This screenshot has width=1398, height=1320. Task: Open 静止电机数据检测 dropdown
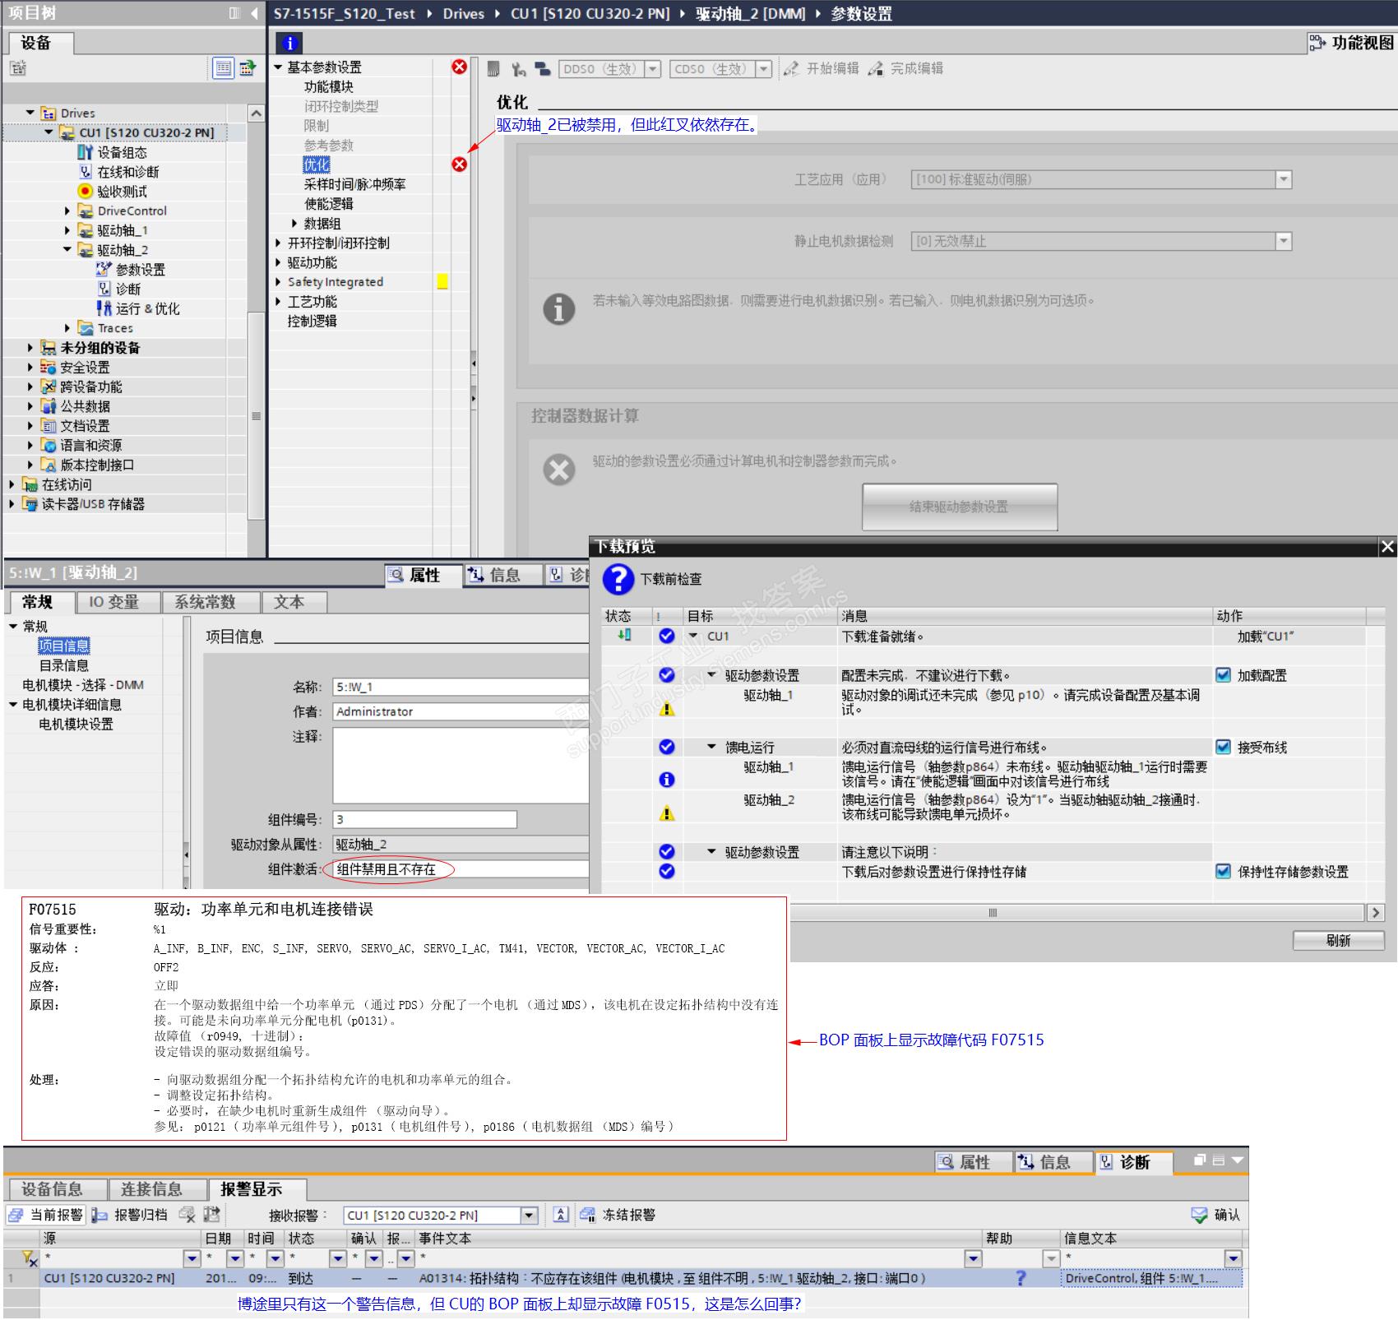(x=1284, y=241)
